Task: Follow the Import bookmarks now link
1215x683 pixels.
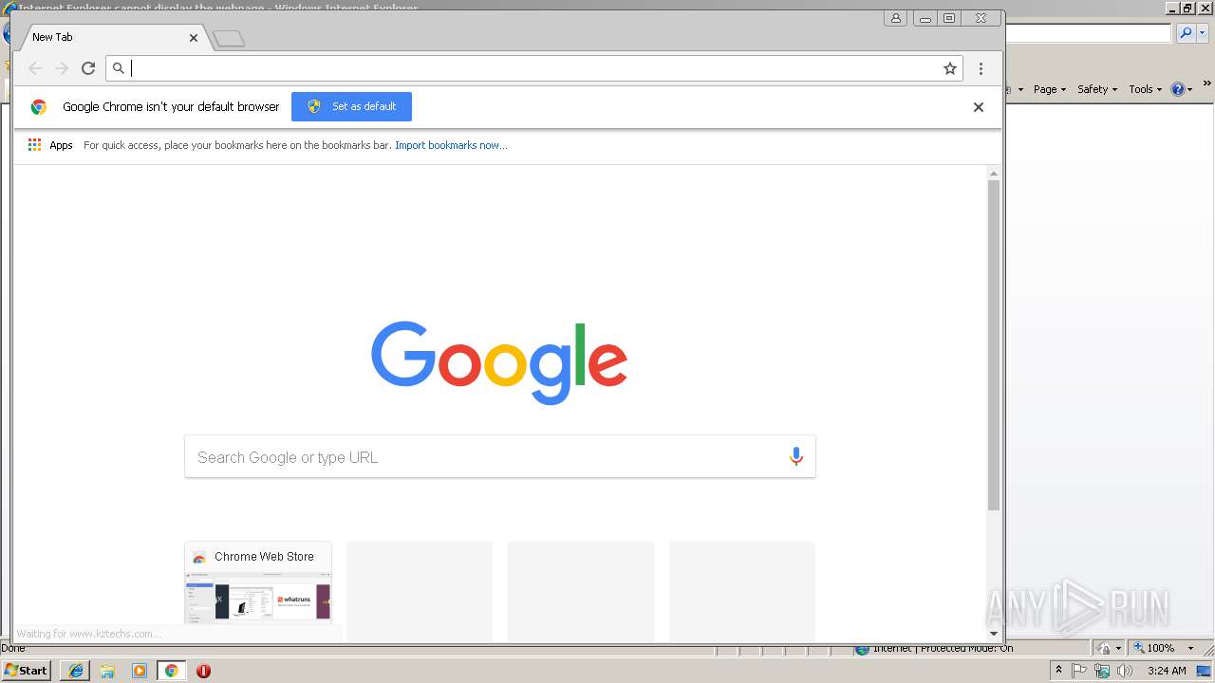Action: click(451, 145)
